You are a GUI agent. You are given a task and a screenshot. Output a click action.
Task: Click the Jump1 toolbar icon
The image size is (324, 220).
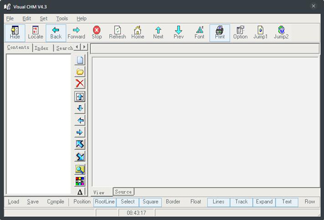pos(260,33)
